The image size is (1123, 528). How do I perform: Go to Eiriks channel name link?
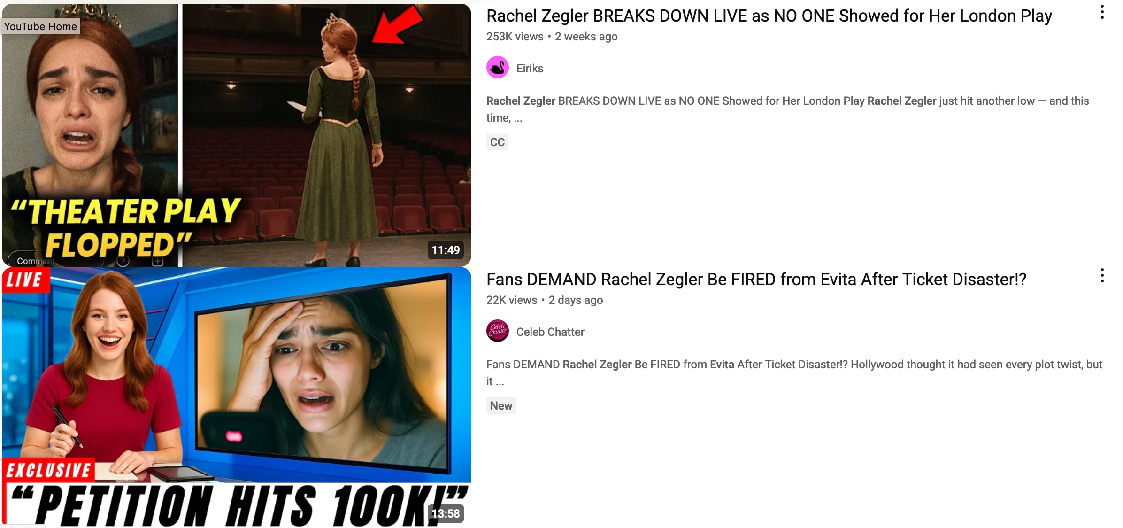pyautogui.click(x=530, y=68)
